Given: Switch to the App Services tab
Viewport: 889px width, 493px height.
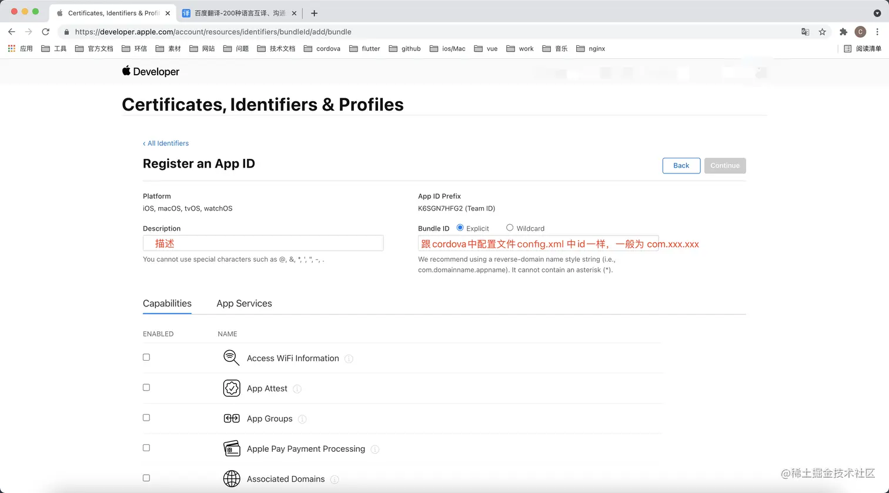Looking at the screenshot, I should coord(244,304).
